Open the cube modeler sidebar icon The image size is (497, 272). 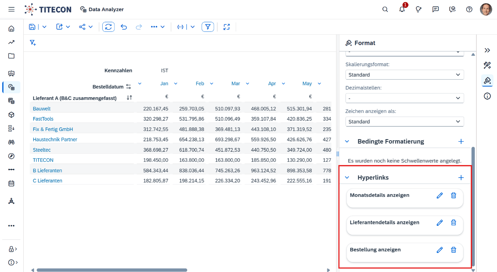point(11,115)
